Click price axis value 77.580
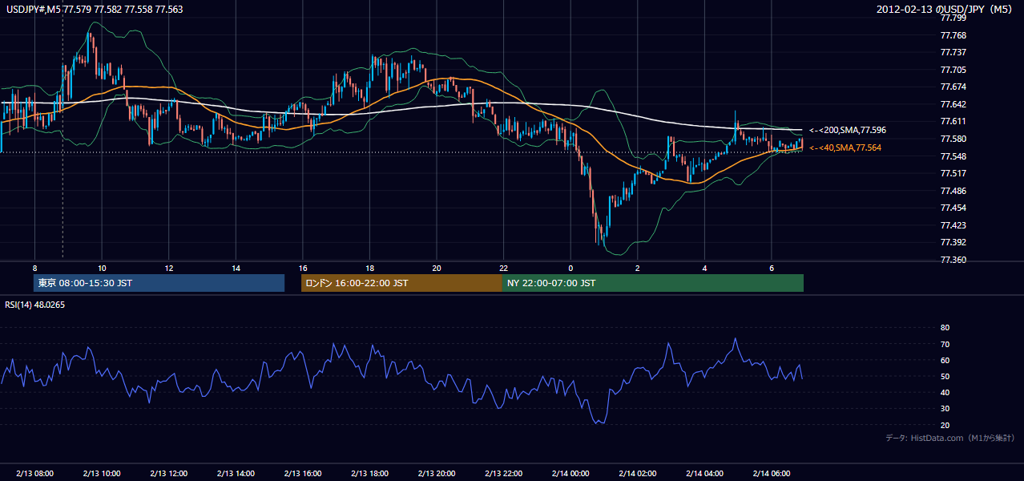The height and width of the screenshot is (481, 1024). point(953,139)
